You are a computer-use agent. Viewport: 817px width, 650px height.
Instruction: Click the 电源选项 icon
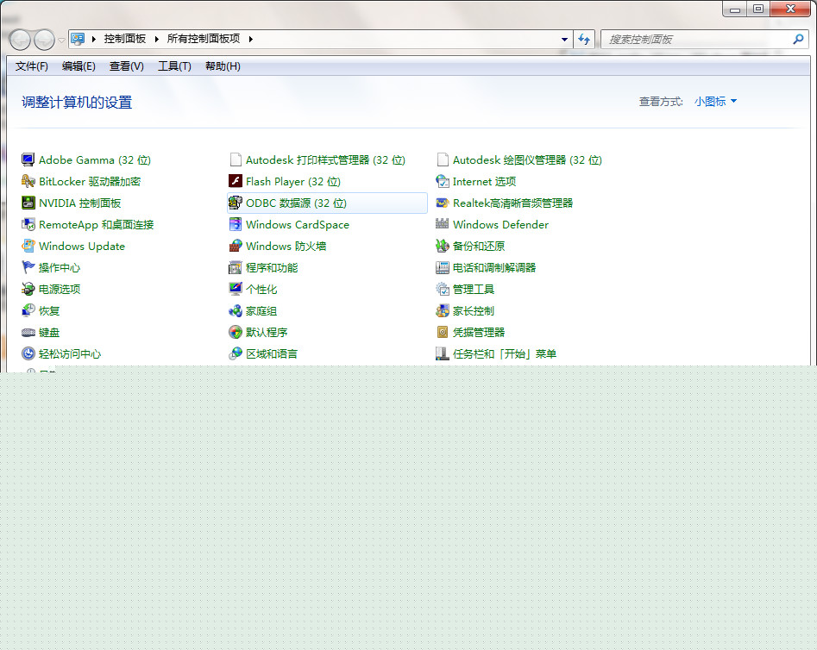tap(28, 289)
